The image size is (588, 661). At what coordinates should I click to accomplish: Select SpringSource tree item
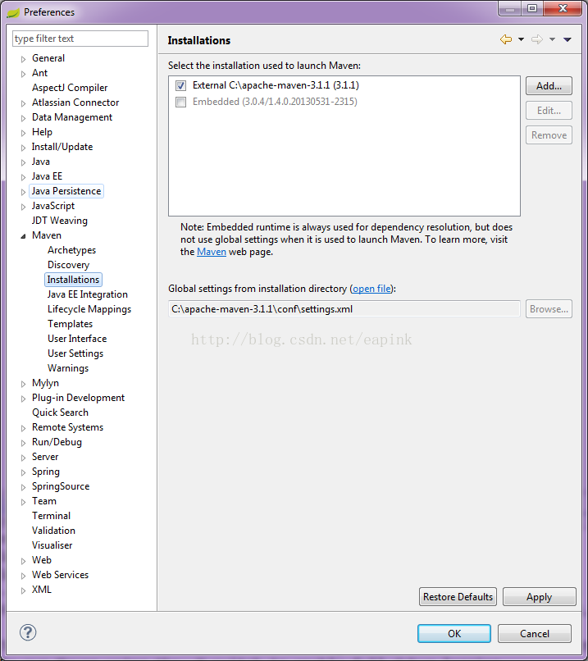click(61, 486)
